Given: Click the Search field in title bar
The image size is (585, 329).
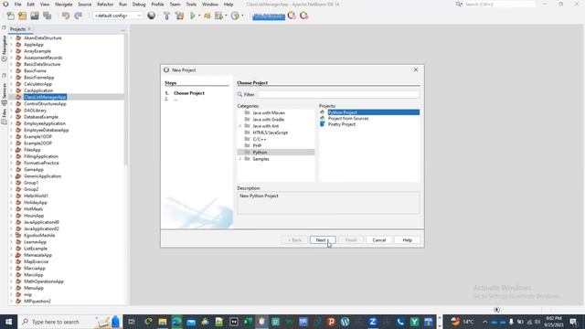Looking at the screenshot, I should pos(499,4).
